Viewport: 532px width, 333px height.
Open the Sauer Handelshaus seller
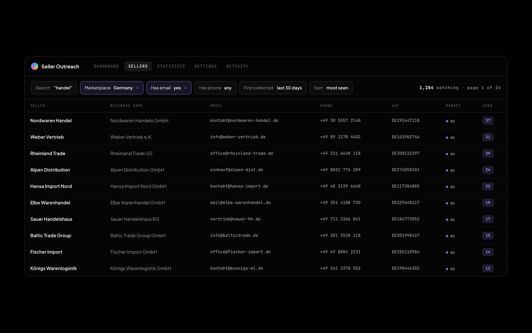51,219
